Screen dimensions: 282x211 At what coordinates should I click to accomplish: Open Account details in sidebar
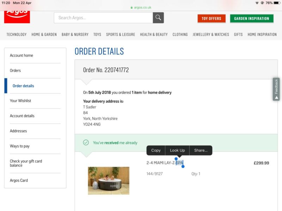22,116
